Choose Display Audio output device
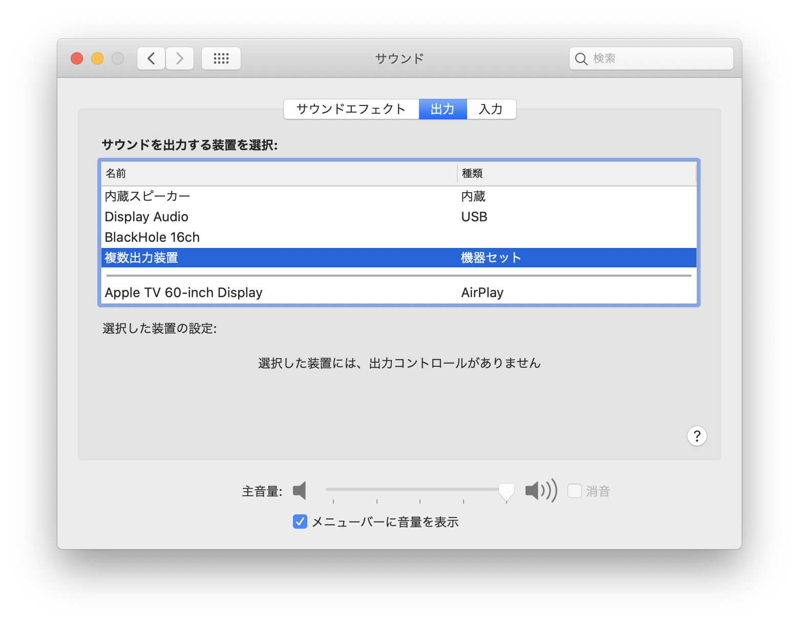799x625 pixels. [x=399, y=217]
